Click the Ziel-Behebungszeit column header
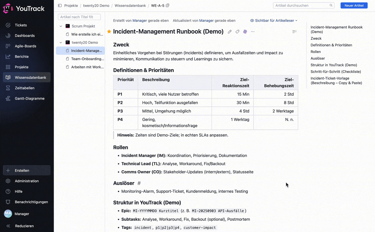The image size is (375, 232). click(x=276, y=83)
